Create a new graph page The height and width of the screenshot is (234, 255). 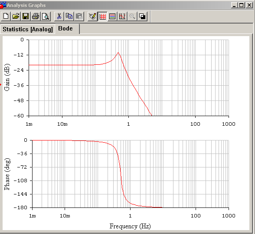pos(6,16)
